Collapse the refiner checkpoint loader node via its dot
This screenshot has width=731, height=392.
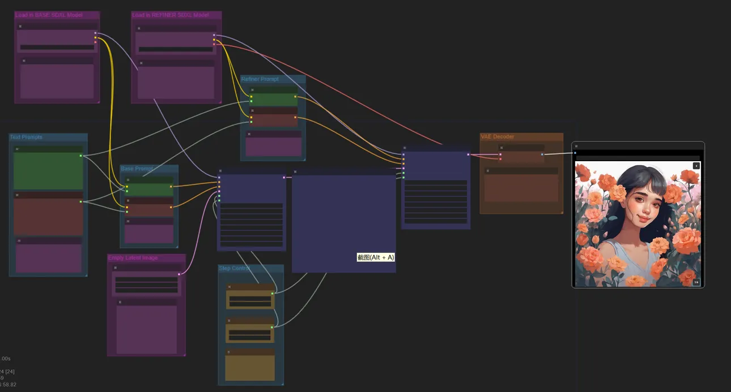point(138,28)
